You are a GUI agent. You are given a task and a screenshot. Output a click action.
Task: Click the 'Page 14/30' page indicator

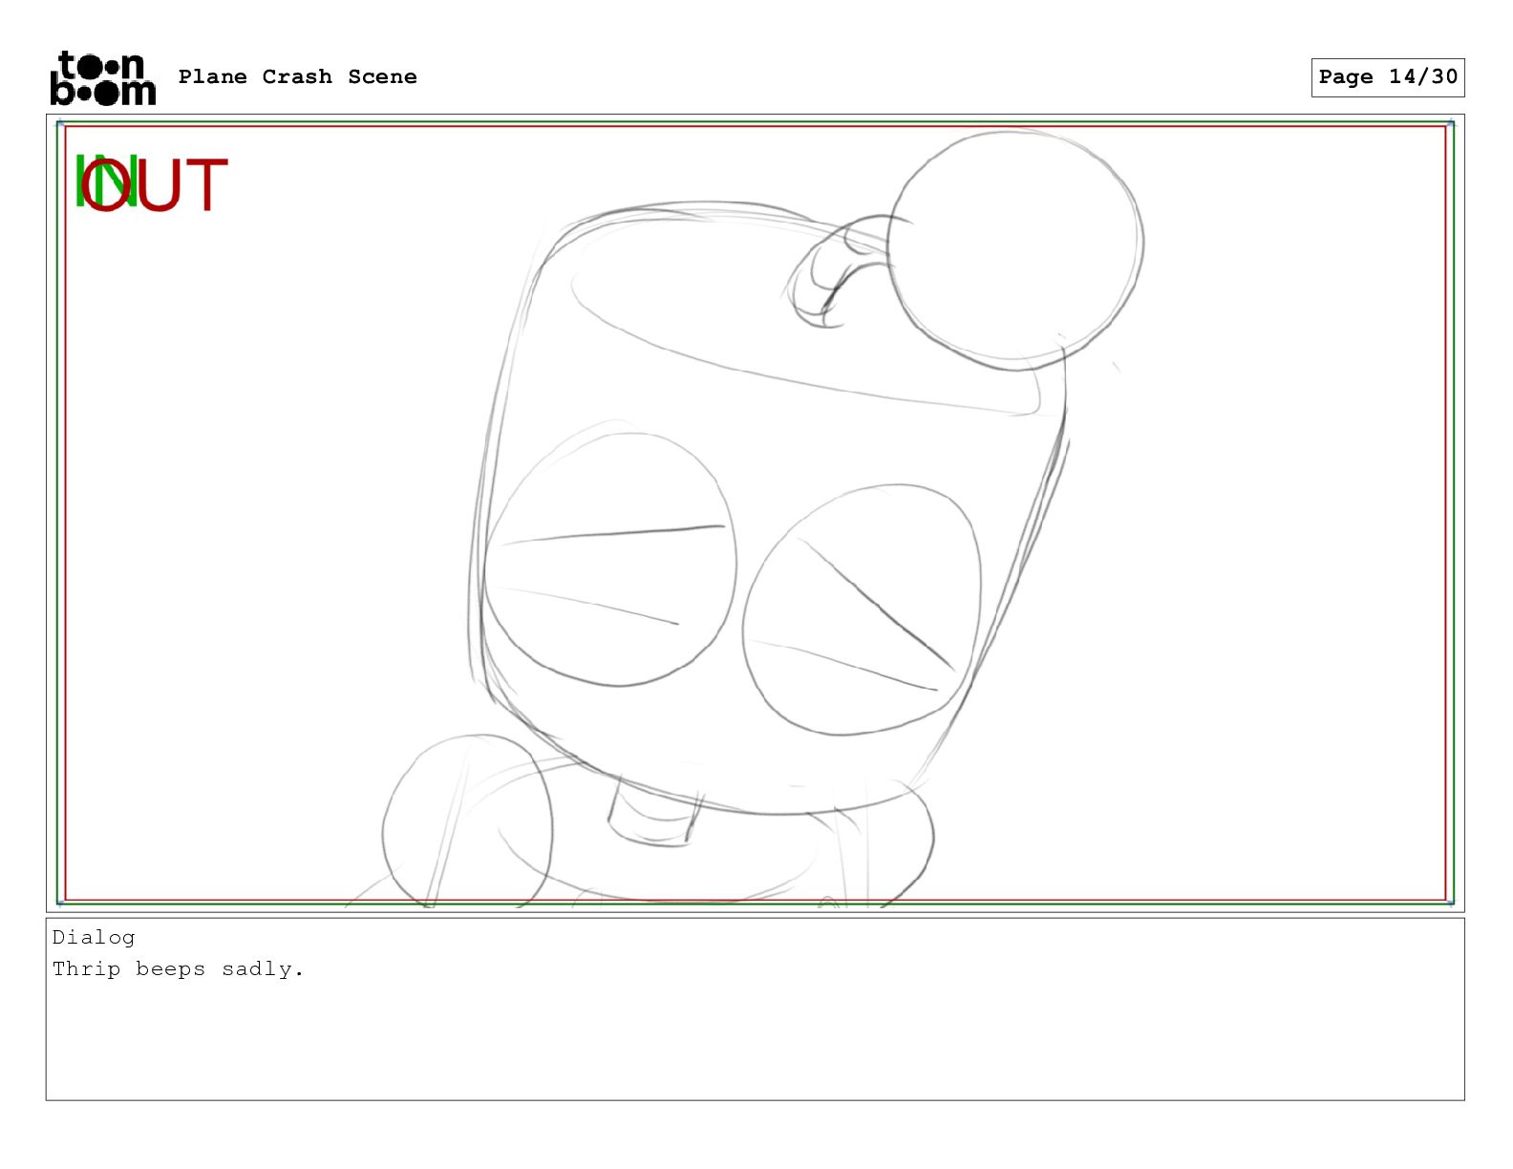1388,77
